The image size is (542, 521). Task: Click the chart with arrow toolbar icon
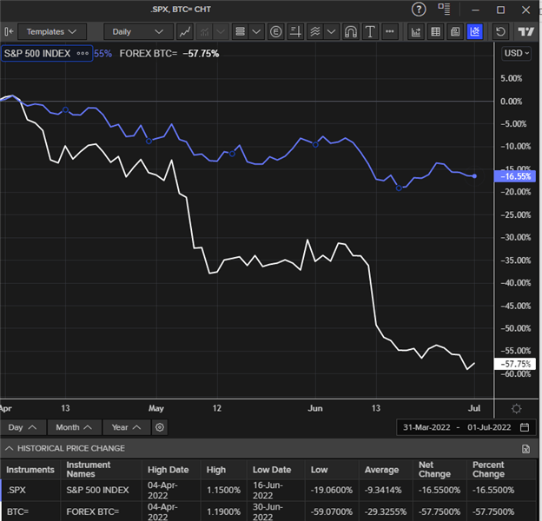click(x=415, y=32)
